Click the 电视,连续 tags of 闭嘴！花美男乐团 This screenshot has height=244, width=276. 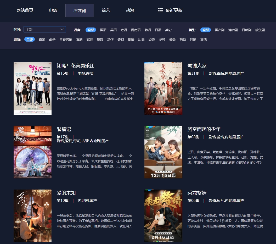pyautogui.click(x=86, y=73)
